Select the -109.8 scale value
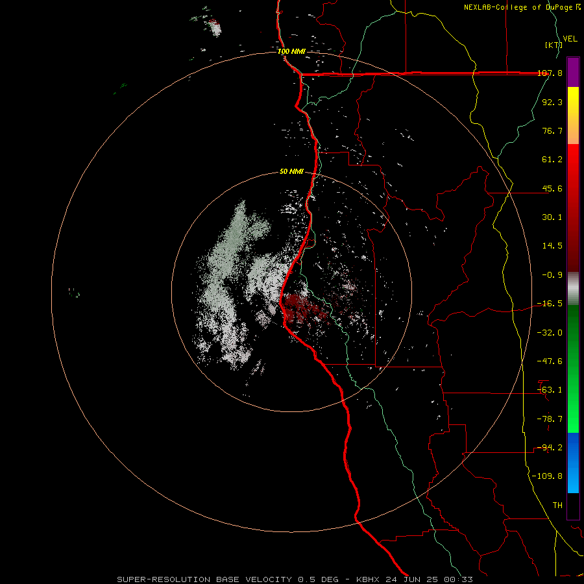 [x=548, y=476]
